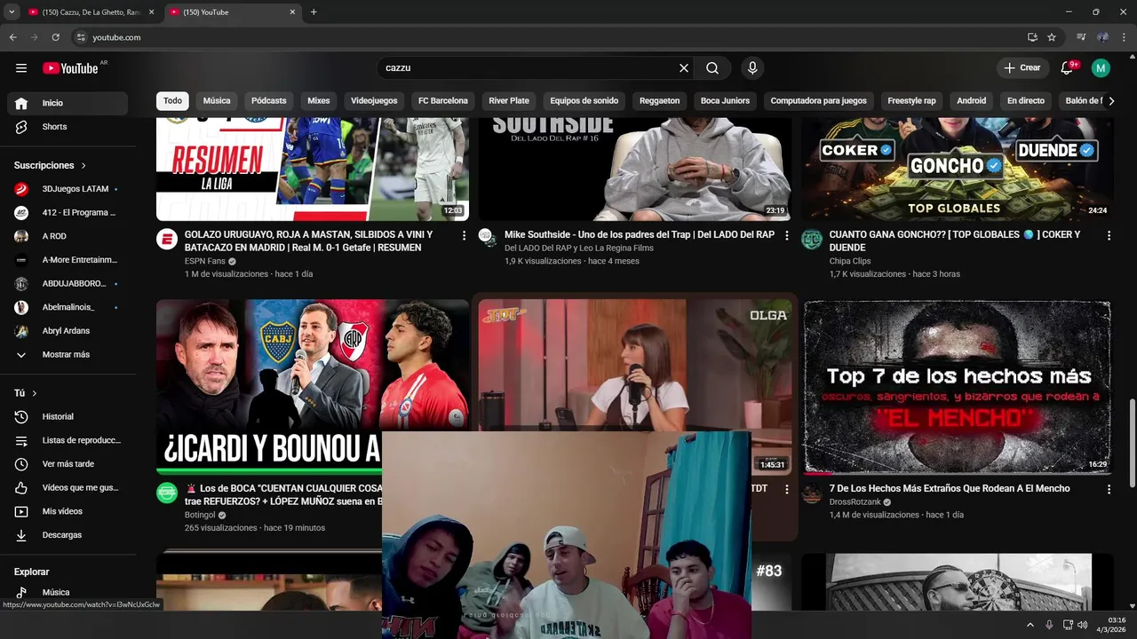
Task: Play the El Mencho video thumbnail
Action: pos(958,387)
